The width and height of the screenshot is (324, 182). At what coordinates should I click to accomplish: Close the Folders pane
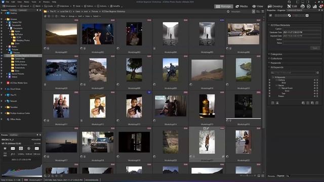[40, 10]
